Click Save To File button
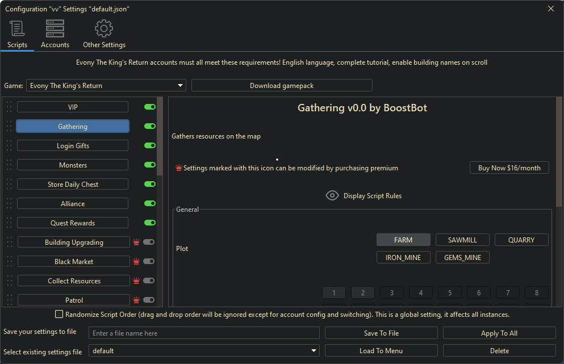564x364 pixels. pos(381,333)
